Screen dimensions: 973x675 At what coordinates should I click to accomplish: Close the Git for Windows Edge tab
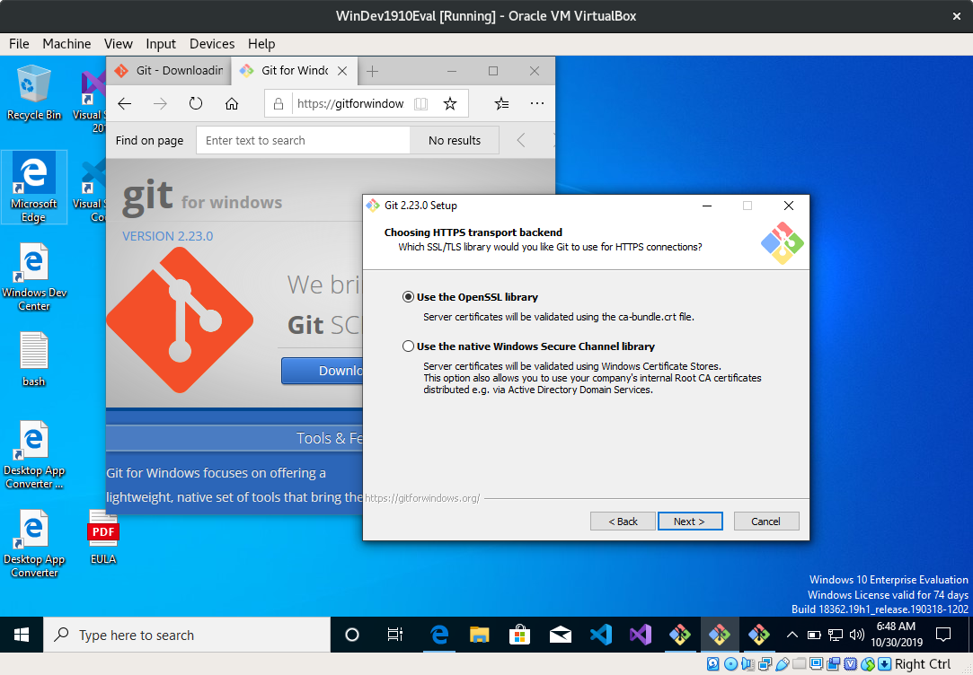coord(342,71)
